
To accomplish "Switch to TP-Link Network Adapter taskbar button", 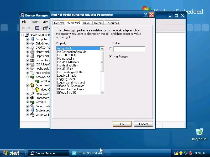I will click(x=91, y=153).
